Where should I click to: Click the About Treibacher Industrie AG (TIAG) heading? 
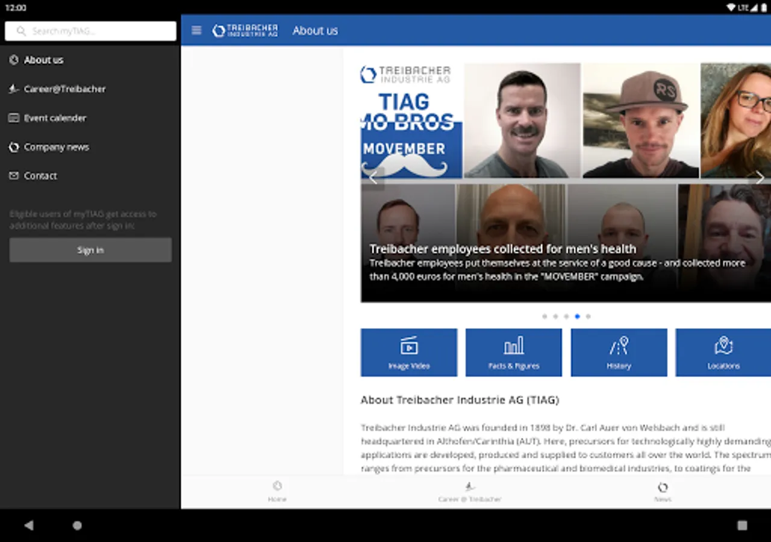[x=460, y=400]
